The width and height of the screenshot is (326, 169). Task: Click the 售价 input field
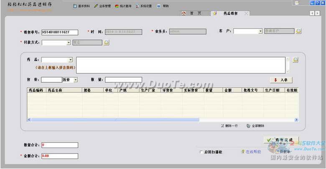pos(52,80)
